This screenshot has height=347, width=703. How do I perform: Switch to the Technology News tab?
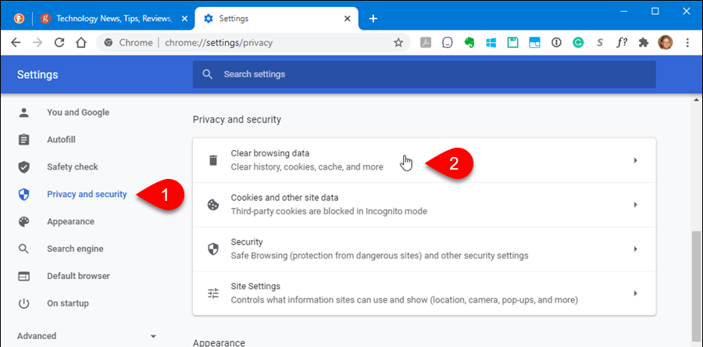coord(114,19)
